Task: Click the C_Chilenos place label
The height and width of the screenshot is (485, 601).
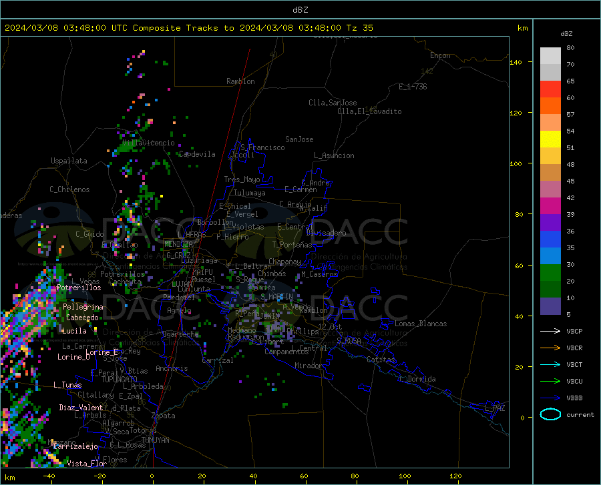Action: pos(69,189)
